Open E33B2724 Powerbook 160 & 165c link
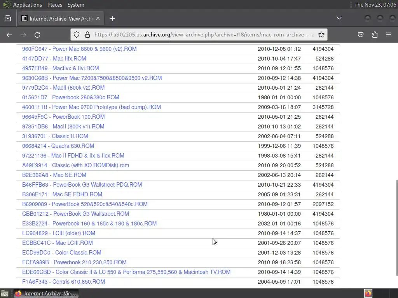 pos(89,223)
